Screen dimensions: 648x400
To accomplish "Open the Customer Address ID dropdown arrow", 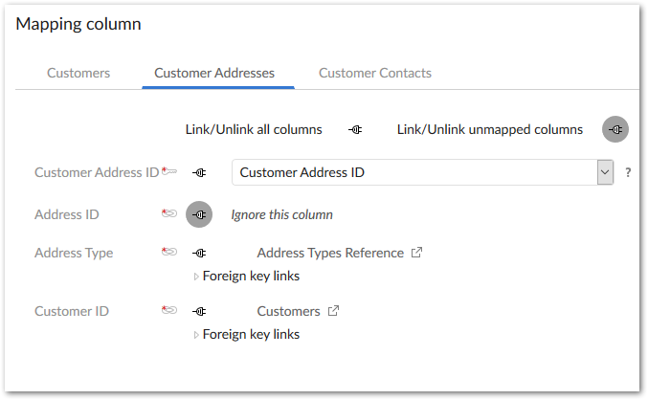I will click(x=605, y=172).
